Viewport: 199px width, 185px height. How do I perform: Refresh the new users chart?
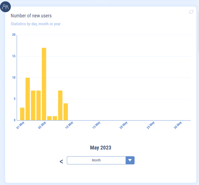pyautogui.click(x=191, y=12)
